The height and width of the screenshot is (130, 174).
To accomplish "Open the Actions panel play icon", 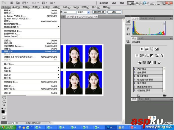I will [128, 34].
